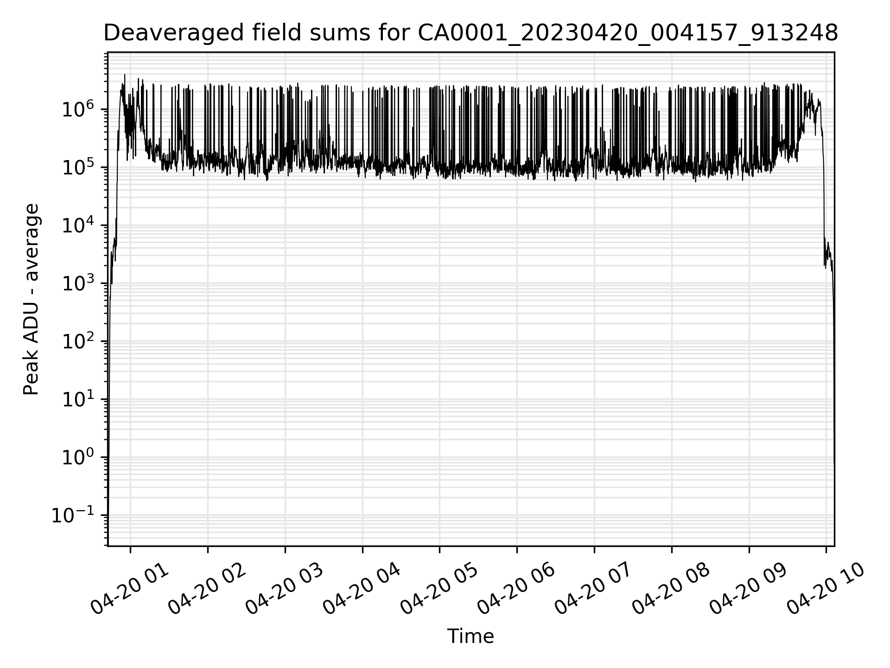Screen dimensions: 890x668
Task: Click the x tick label '04-20 10'
Action: [x=826, y=588]
